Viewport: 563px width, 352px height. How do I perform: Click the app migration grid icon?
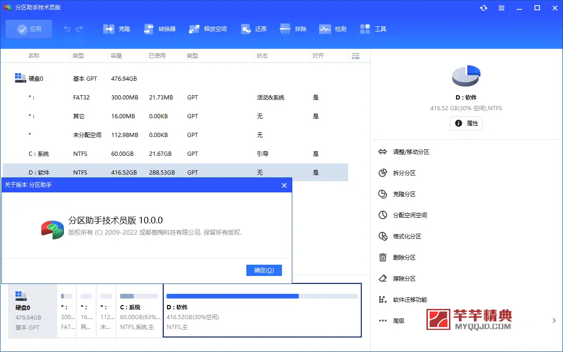[383, 300]
